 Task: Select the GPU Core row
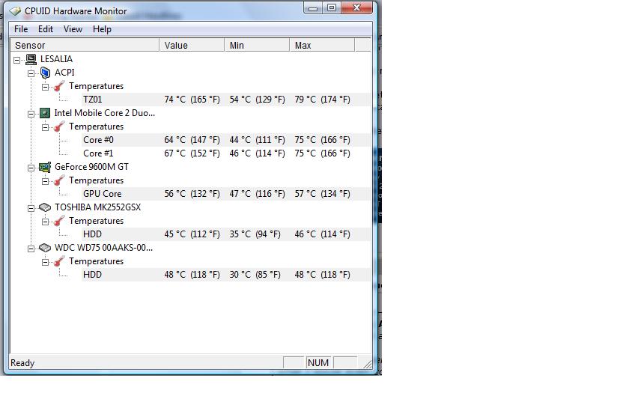click(226, 194)
